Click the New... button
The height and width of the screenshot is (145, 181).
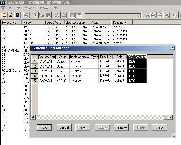(83, 127)
